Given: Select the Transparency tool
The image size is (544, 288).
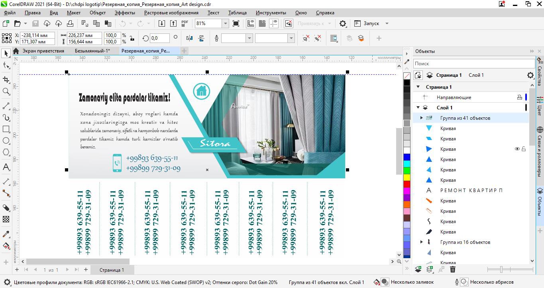Looking at the screenshot, I should [x=6, y=219].
